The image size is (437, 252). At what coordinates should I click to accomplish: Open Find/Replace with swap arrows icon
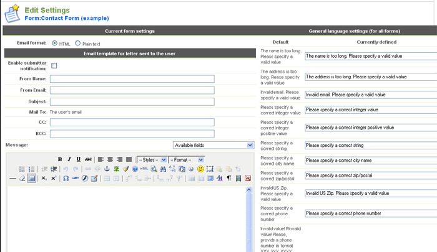(x=172, y=169)
